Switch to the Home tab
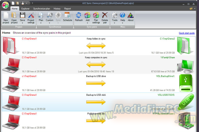The width and height of the screenshot is (199, 132). tap(15, 9)
